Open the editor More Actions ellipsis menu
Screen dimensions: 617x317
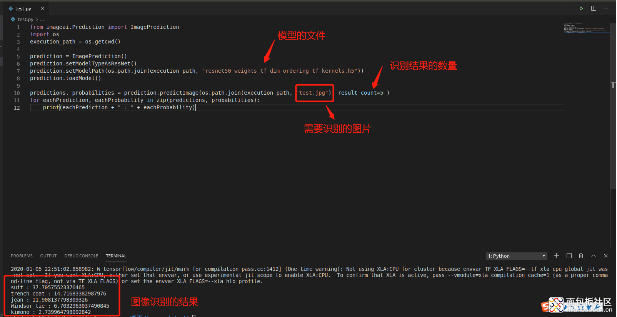point(606,8)
